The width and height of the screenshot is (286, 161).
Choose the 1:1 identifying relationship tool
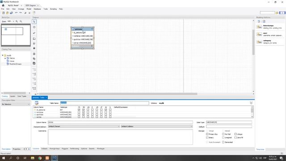34,79
